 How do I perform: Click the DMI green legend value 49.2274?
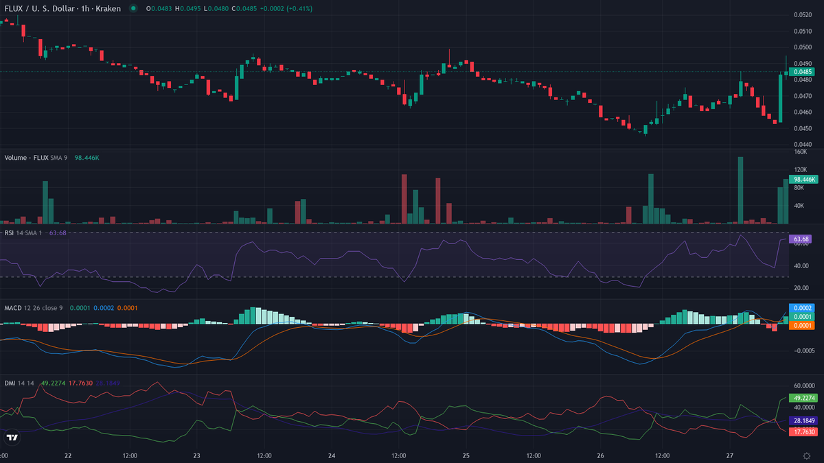tap(54, 383)
